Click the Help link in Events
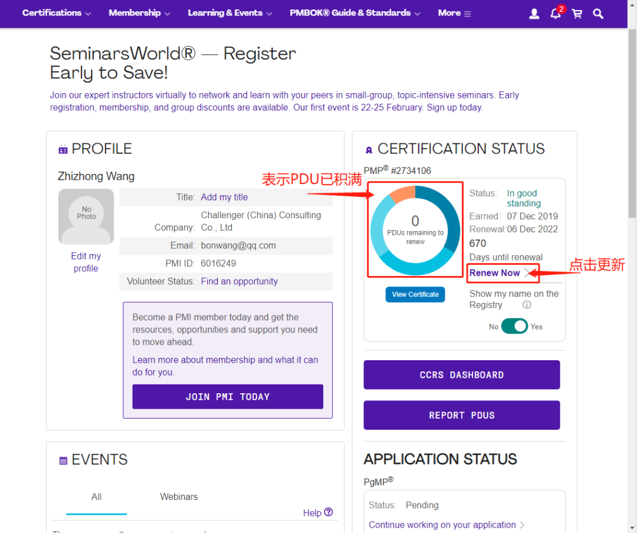637x533 pixels. (x=312, y=513)
